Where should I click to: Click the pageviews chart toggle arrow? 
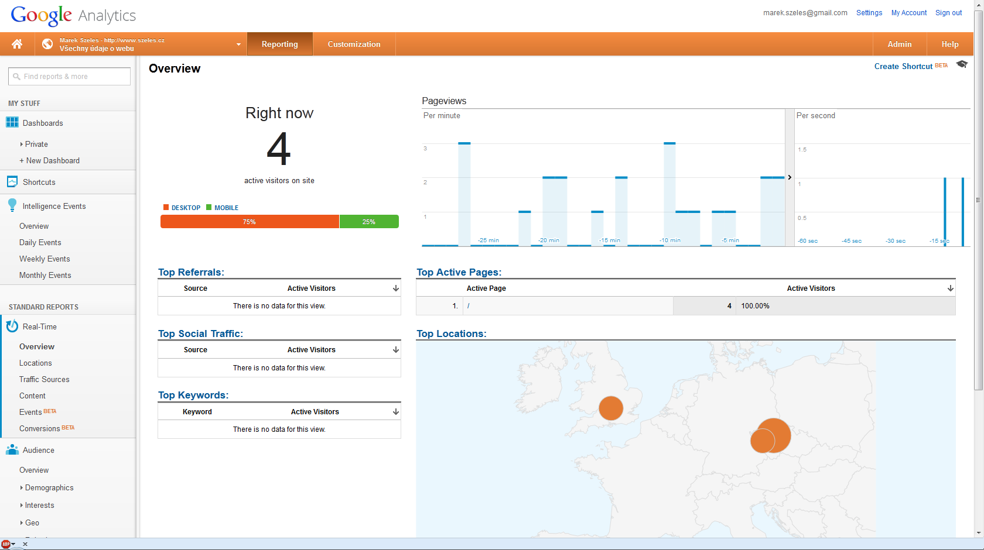tap(790, 177)
